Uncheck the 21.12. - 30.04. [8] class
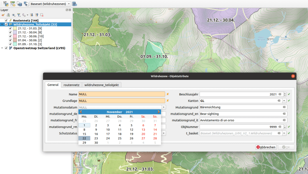The width and height of the screenshot is (308, 174). click(10, 32)
